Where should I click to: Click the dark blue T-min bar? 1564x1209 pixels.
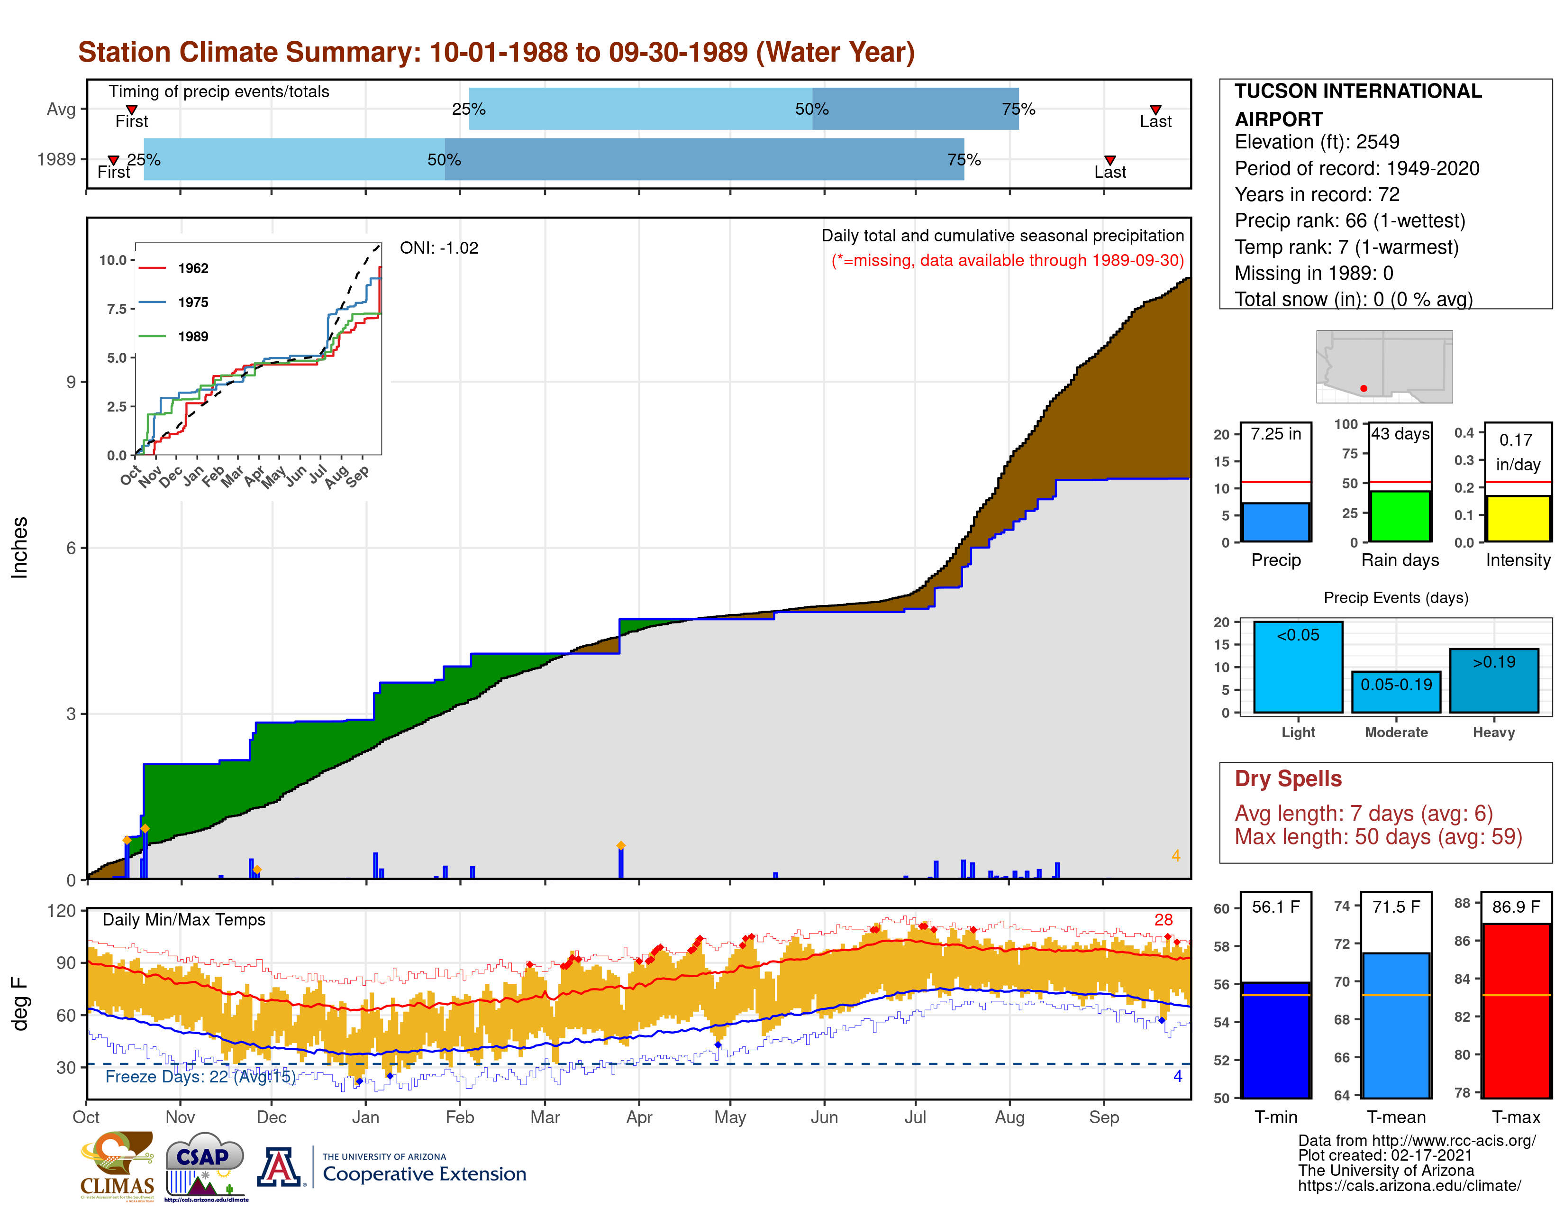[1276, 1040]
